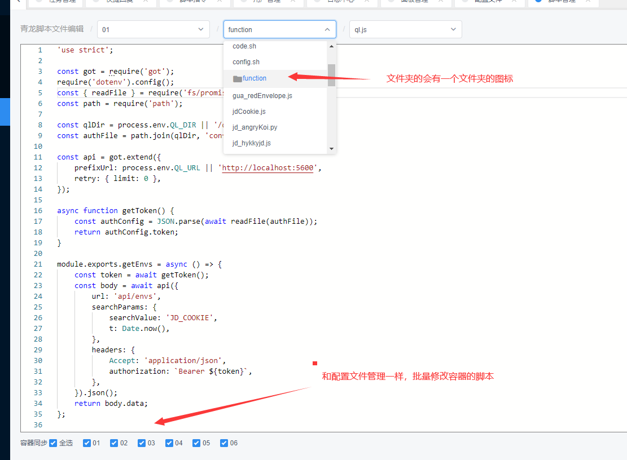Uncheck container 03 sync checkbox
This screenshot has height=460, width=627.
[142, 443]
